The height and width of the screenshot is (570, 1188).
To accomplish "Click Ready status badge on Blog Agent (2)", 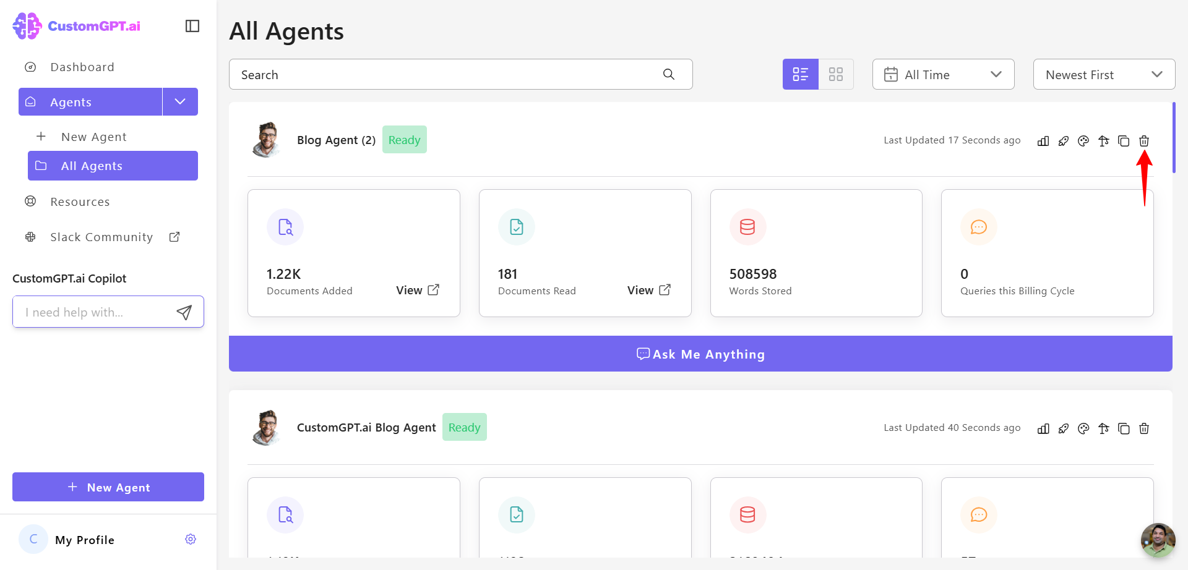I will [405, 140].
